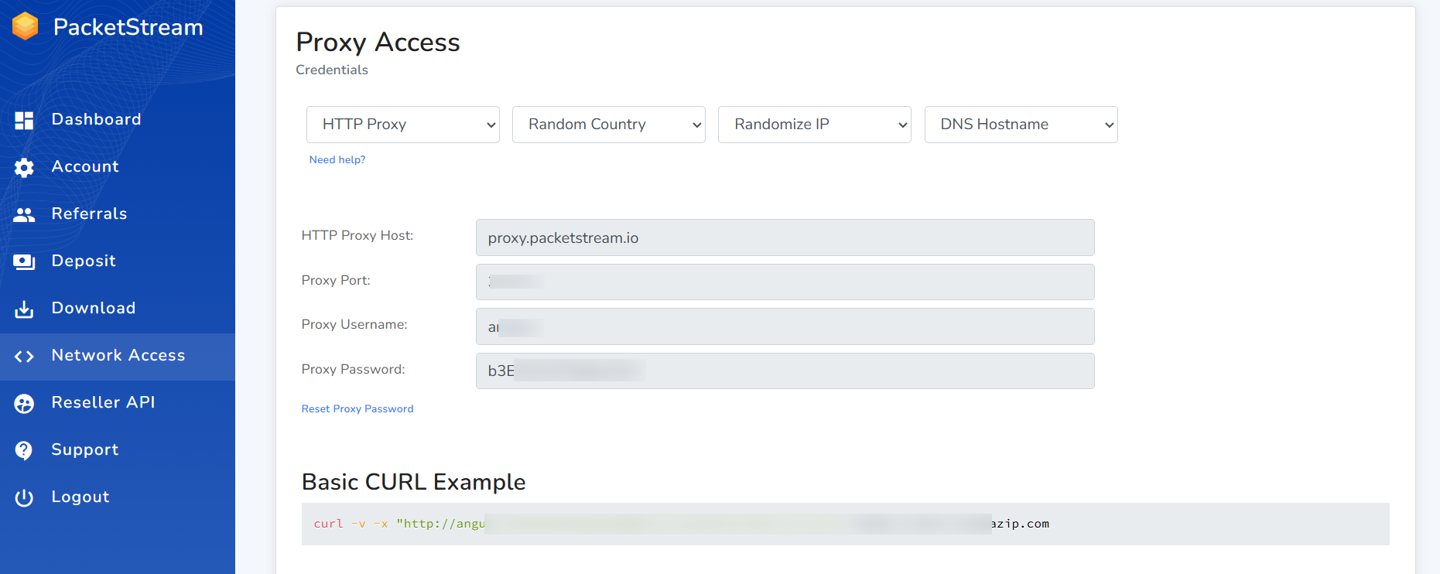This screenshot has width=1440, height=574.
Task: Click the PacketStream brand name
Action: tap(128, 27)
